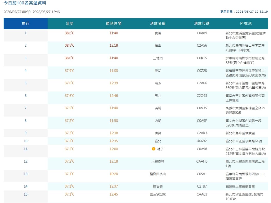Click station code C0A98

click(202, 149)
